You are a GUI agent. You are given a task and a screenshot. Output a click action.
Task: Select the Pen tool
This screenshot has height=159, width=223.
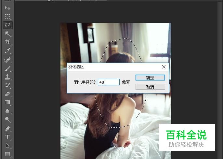(x=7, y=129)
